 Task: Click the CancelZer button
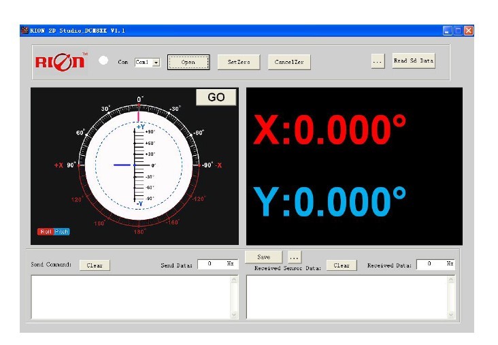[x=289, y=62]
